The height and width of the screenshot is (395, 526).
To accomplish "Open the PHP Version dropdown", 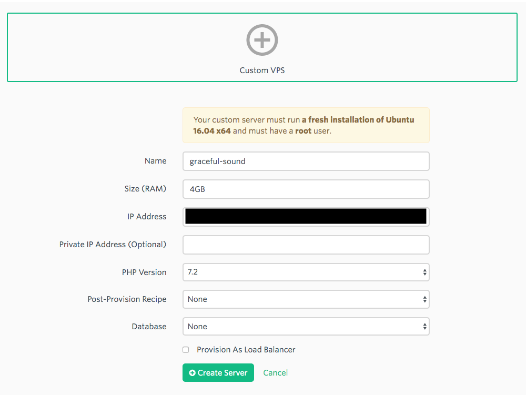I will click(x=306, y=272).
